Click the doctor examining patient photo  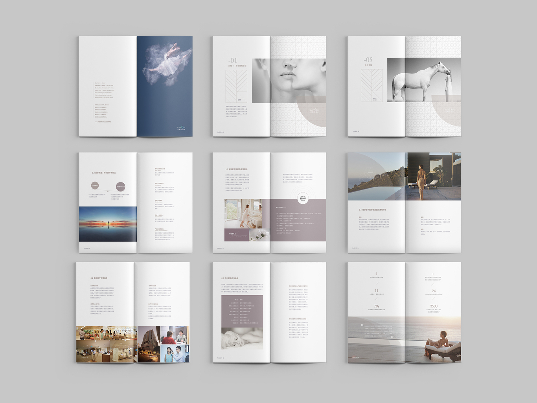click(175, 353)
